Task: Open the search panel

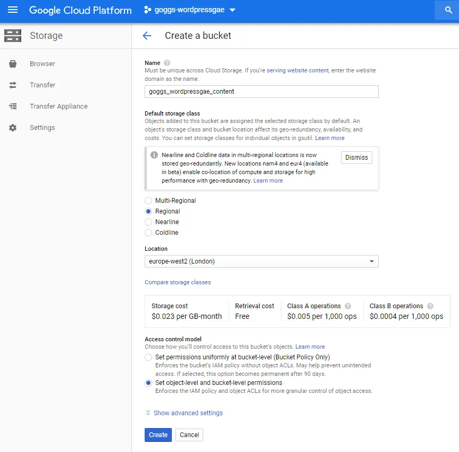Action: pyautogui.click(x=447, y=10)
